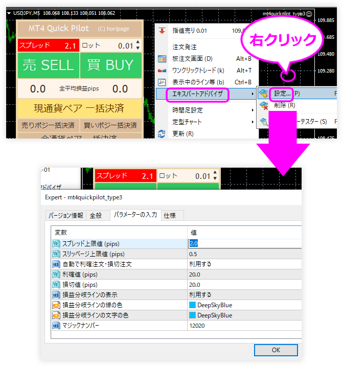Click the 自動で利確注文・損切注文 integer icon
This screenshot has height=366, width=343.
pos(56,264)
